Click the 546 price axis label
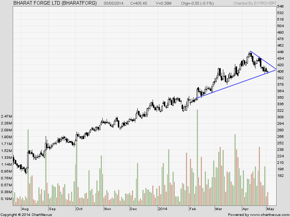This screenshot has height=217, width=290. [x=280, y=7]
